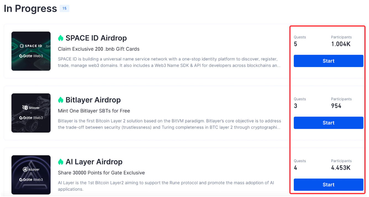Start the SPACE ID Airdrop quests

tap(328, 61)
